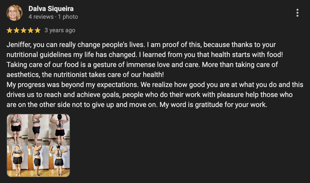
Task: Click the second star in the rating
Action: [x=17, y=30]
